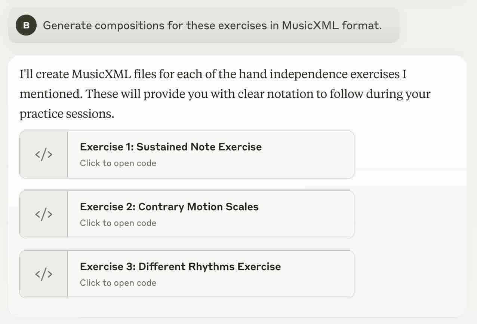Select 'Click to open code' under Exercise 2

(x=118, y=223)
